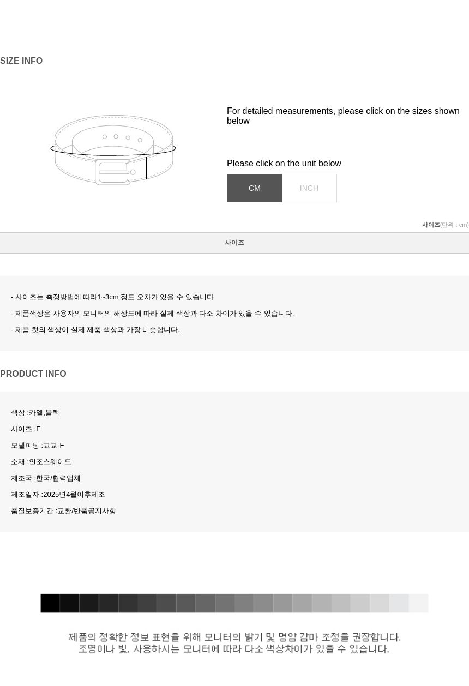The image size is (469, 686).
Task: Click the 제조국 :한국/협력업체 line
Action: click(x=46, y=478)
